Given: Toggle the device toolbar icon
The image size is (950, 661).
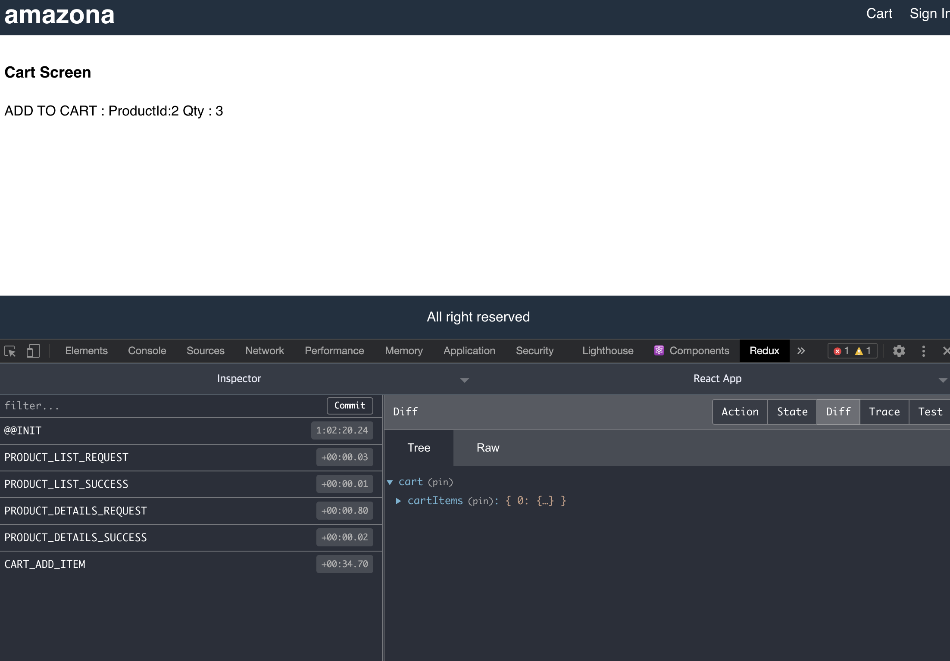Looking at the screenshot, I should tap(33, 351).
